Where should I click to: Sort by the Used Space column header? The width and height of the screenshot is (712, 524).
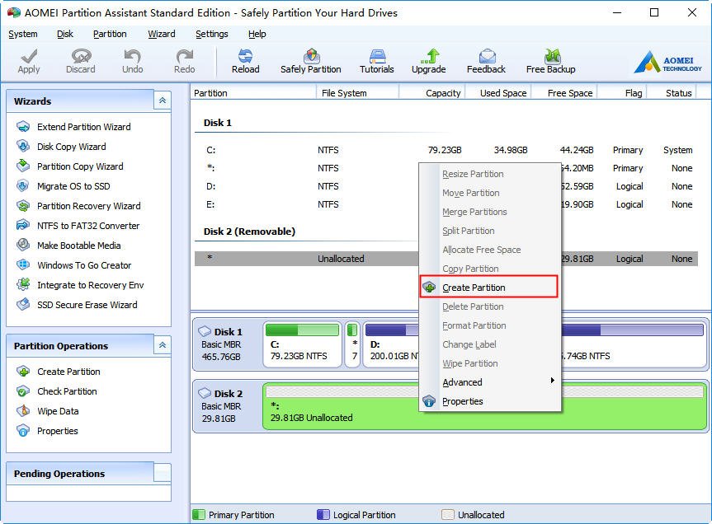[498, 93]
